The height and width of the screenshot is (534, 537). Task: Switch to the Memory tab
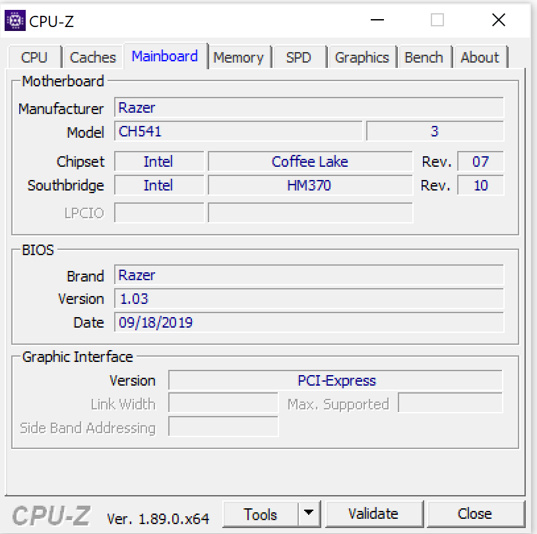pyautogui.click(x=239, y=57)
